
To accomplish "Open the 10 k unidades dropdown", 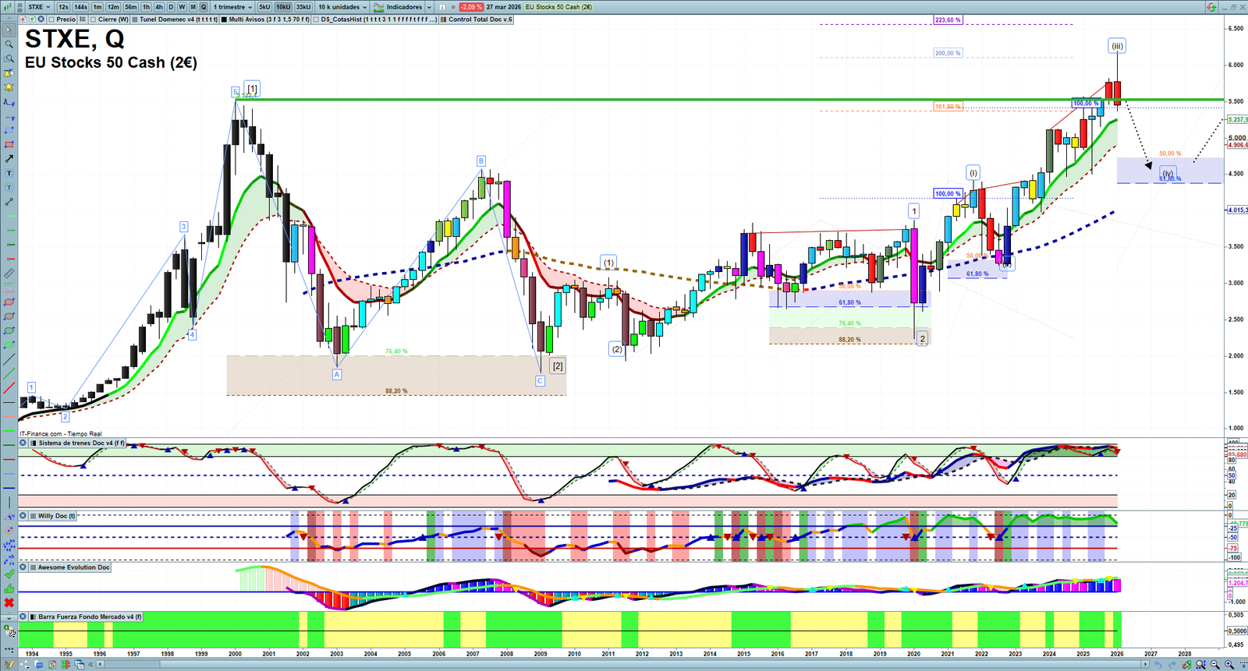I will [x=342, y=7].
